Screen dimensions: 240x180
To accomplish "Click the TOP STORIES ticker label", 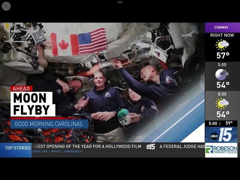I will pos(18,148).
